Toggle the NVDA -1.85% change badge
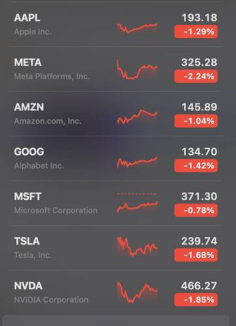 click(x=196, y=300)
